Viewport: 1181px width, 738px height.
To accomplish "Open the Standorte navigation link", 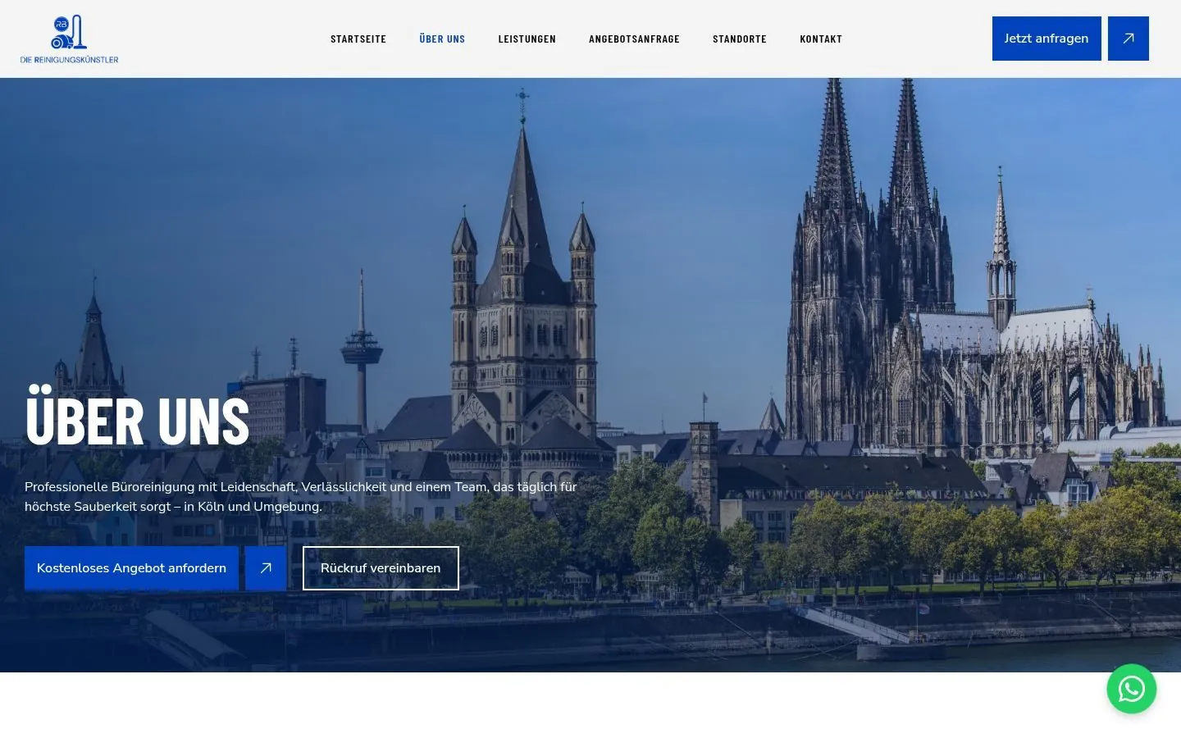I will 740,39.
